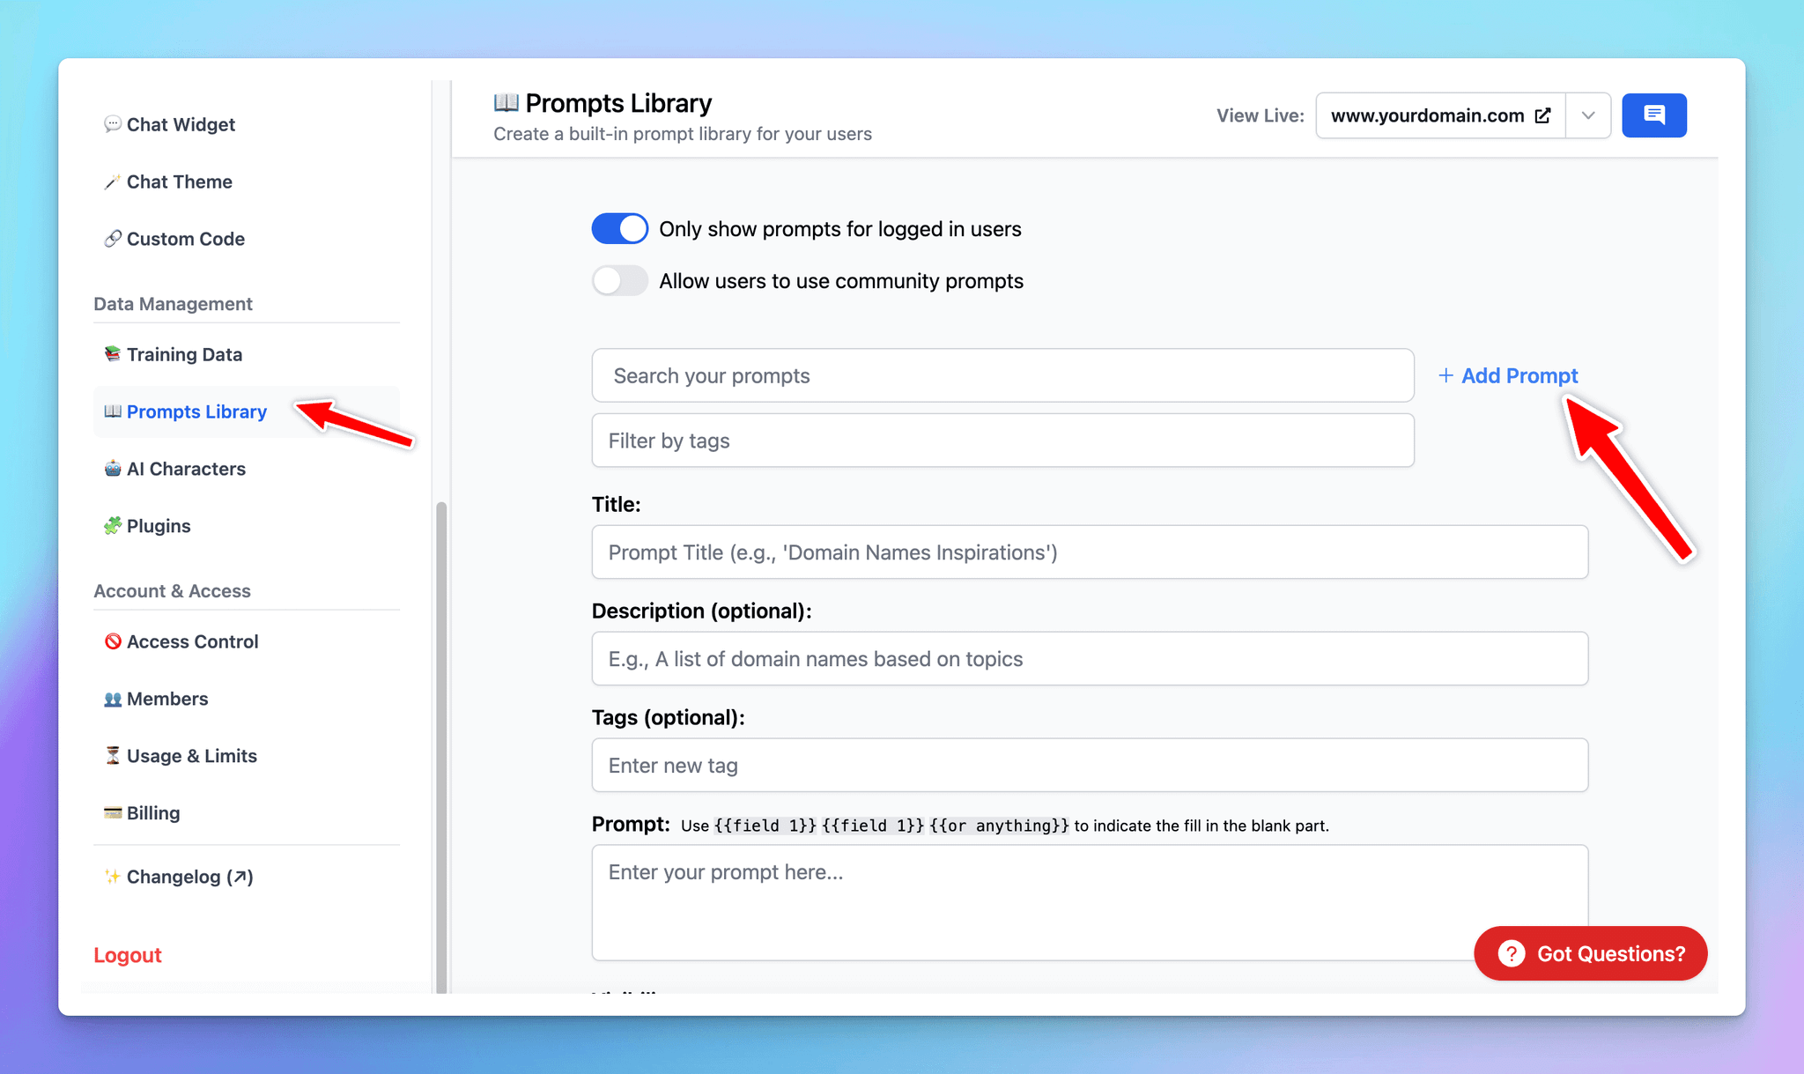Click the Search your prompts input field
1804x1074 pixels.
pos(1003,374)
